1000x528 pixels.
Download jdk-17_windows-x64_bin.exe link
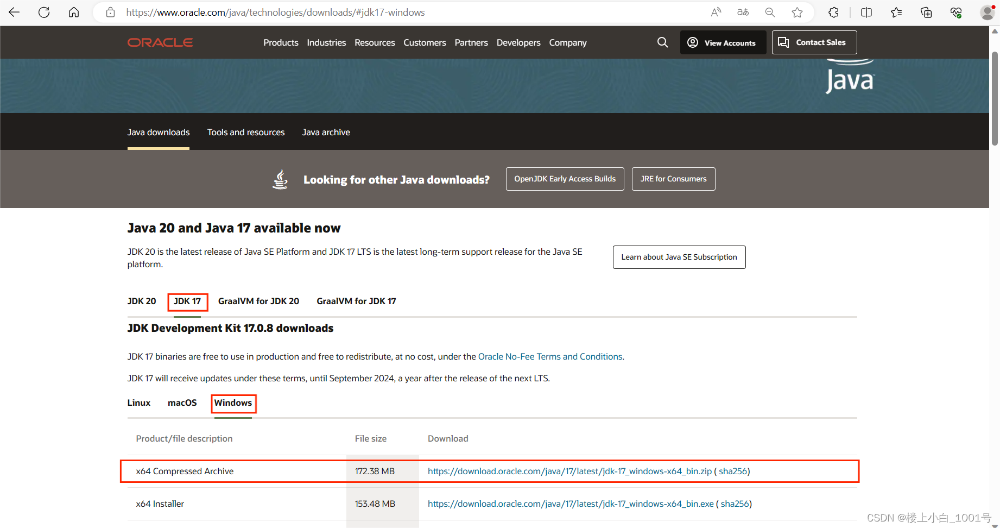(x=571, y=504)
